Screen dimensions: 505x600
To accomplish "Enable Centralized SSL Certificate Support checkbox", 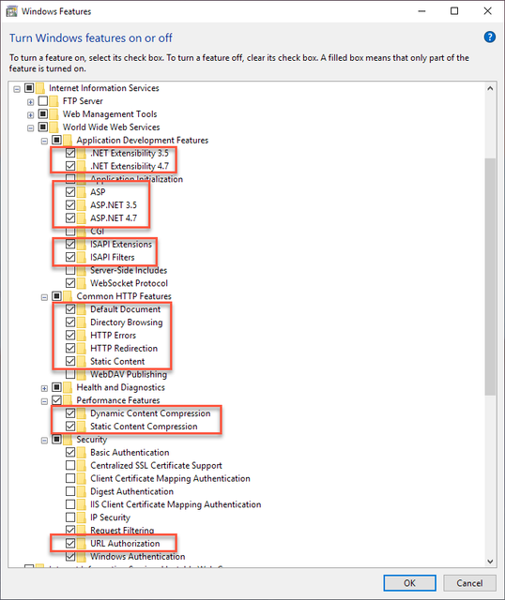I will [x=70, y=465].
